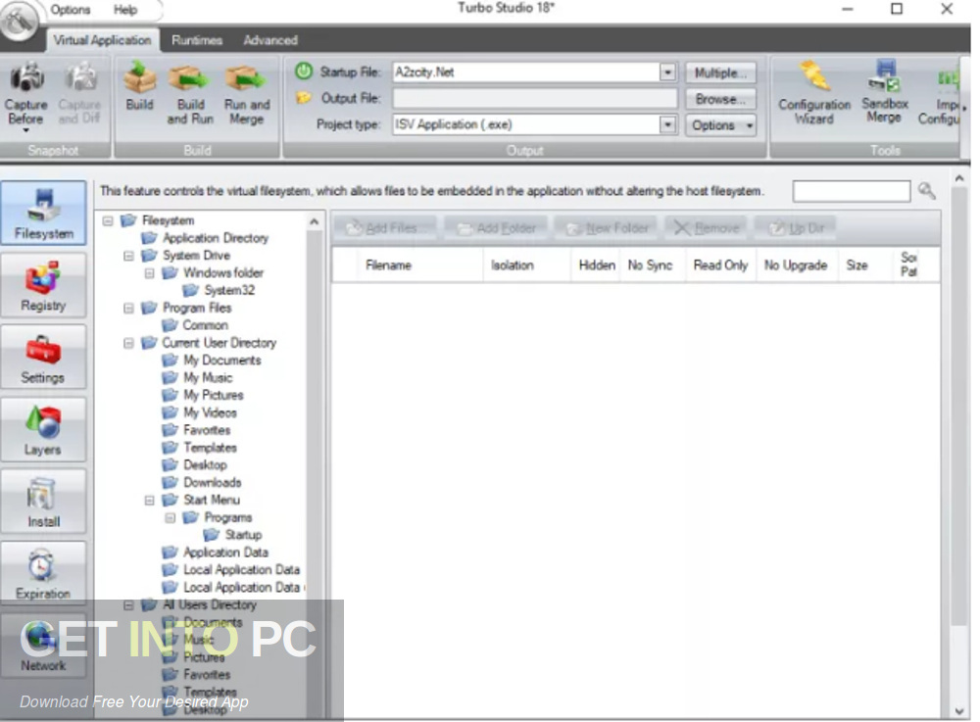Collapse the Start Menu node

(x=149, y=501)
